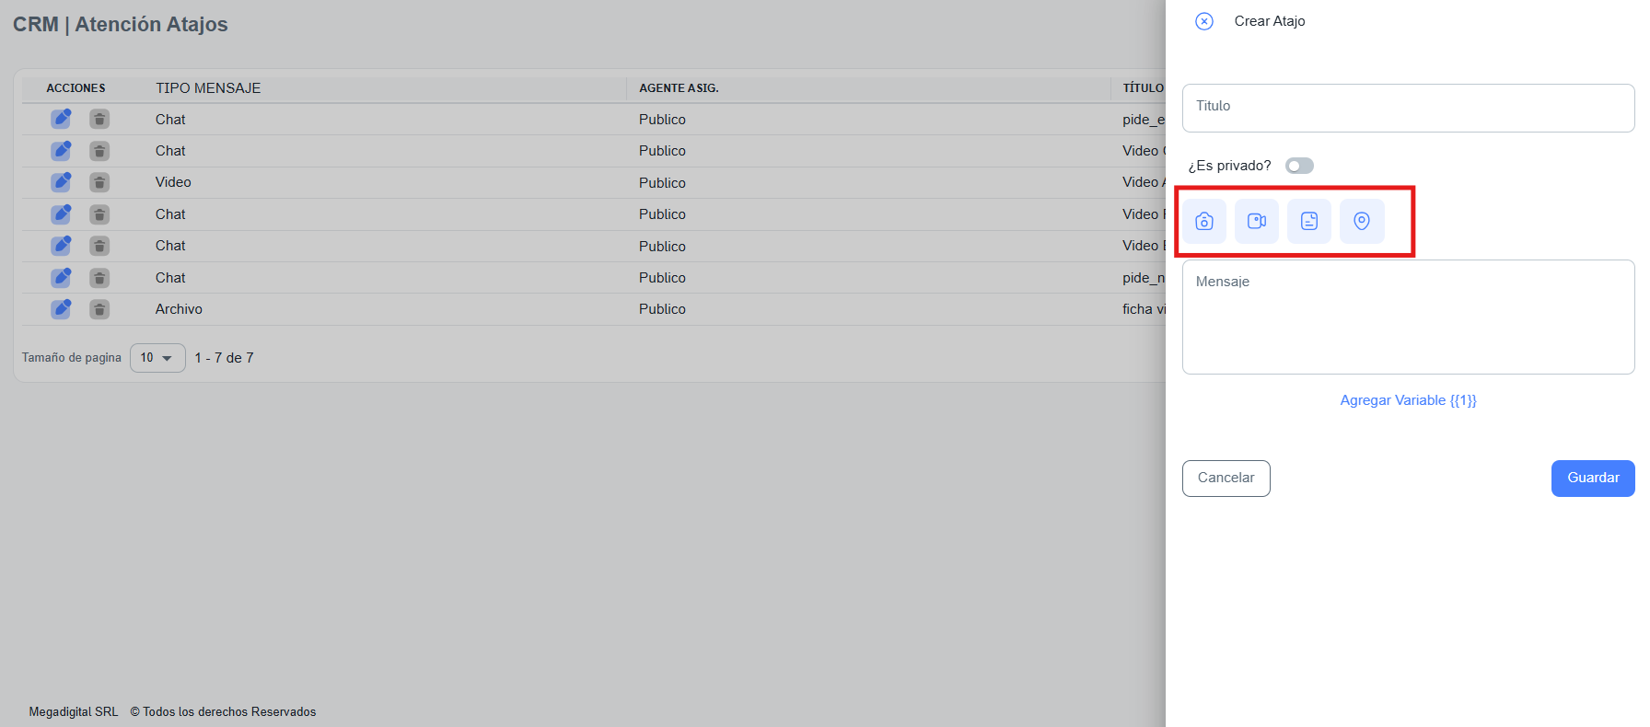Sort by AGENTE ASIG. column header

pos(679,88)
